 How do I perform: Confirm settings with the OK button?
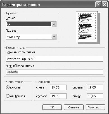point(52,107)
